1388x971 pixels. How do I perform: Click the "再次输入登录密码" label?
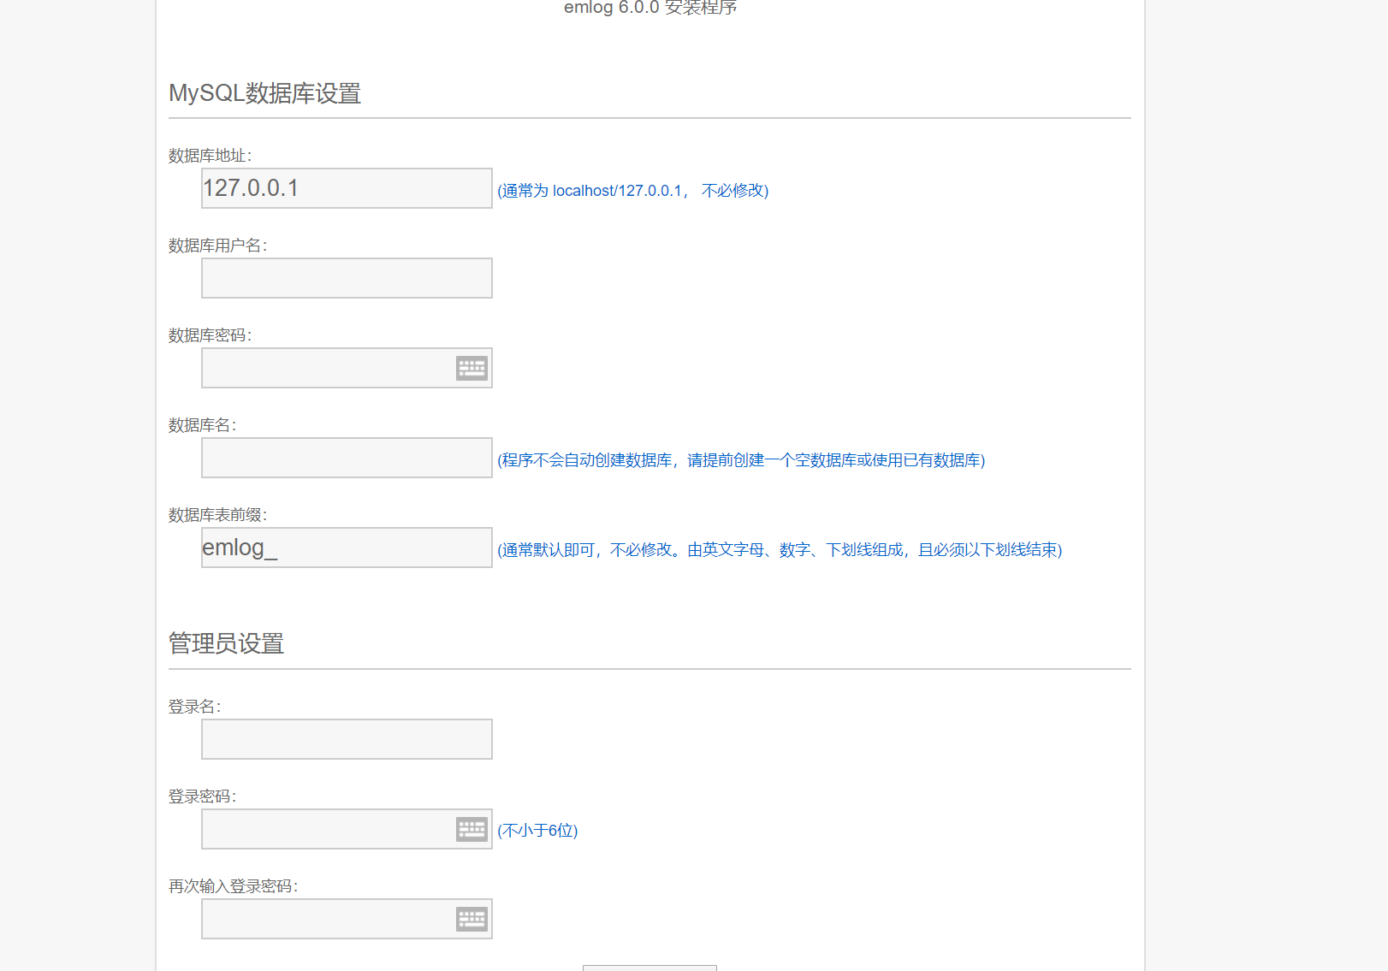233,886
